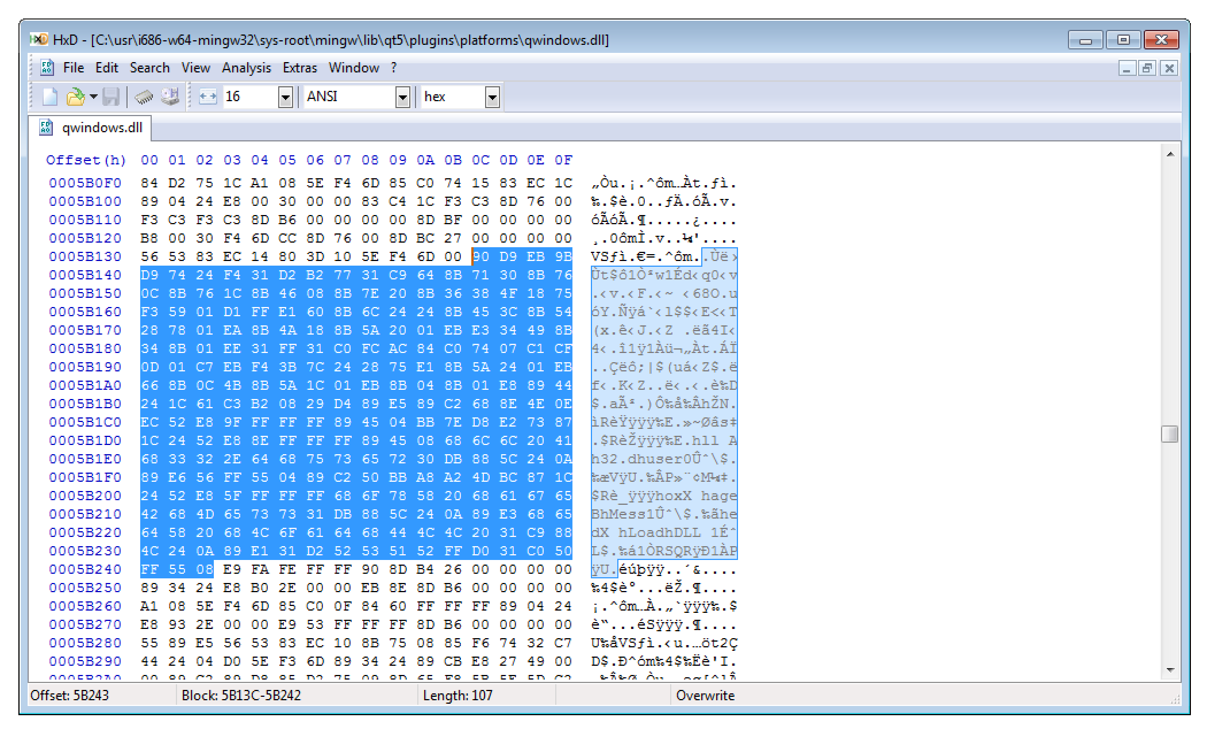
Task: Open the File menu
Action: 74,68
